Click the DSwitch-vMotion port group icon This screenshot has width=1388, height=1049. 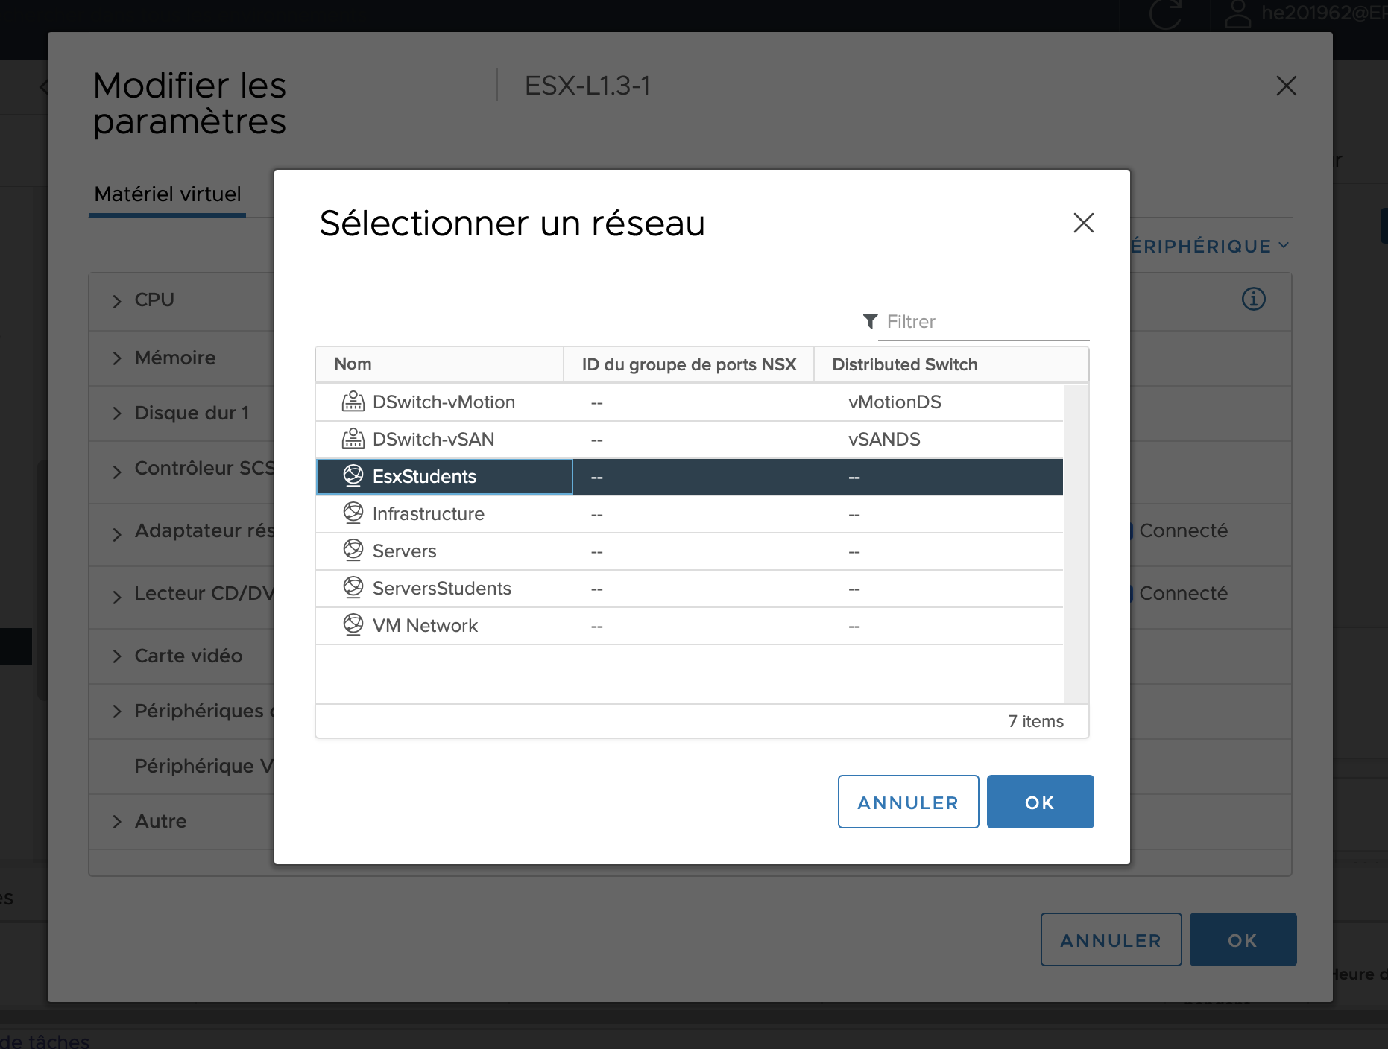pos(353,402)
